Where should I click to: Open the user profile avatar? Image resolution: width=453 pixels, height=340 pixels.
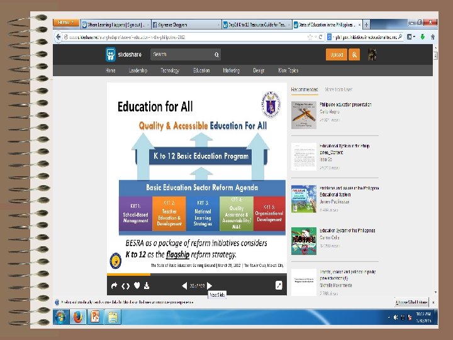tap(372, 54)
